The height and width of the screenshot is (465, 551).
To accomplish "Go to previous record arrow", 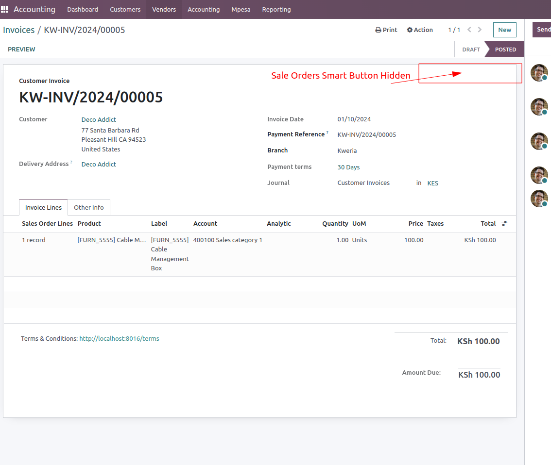I will click(469, 30).
